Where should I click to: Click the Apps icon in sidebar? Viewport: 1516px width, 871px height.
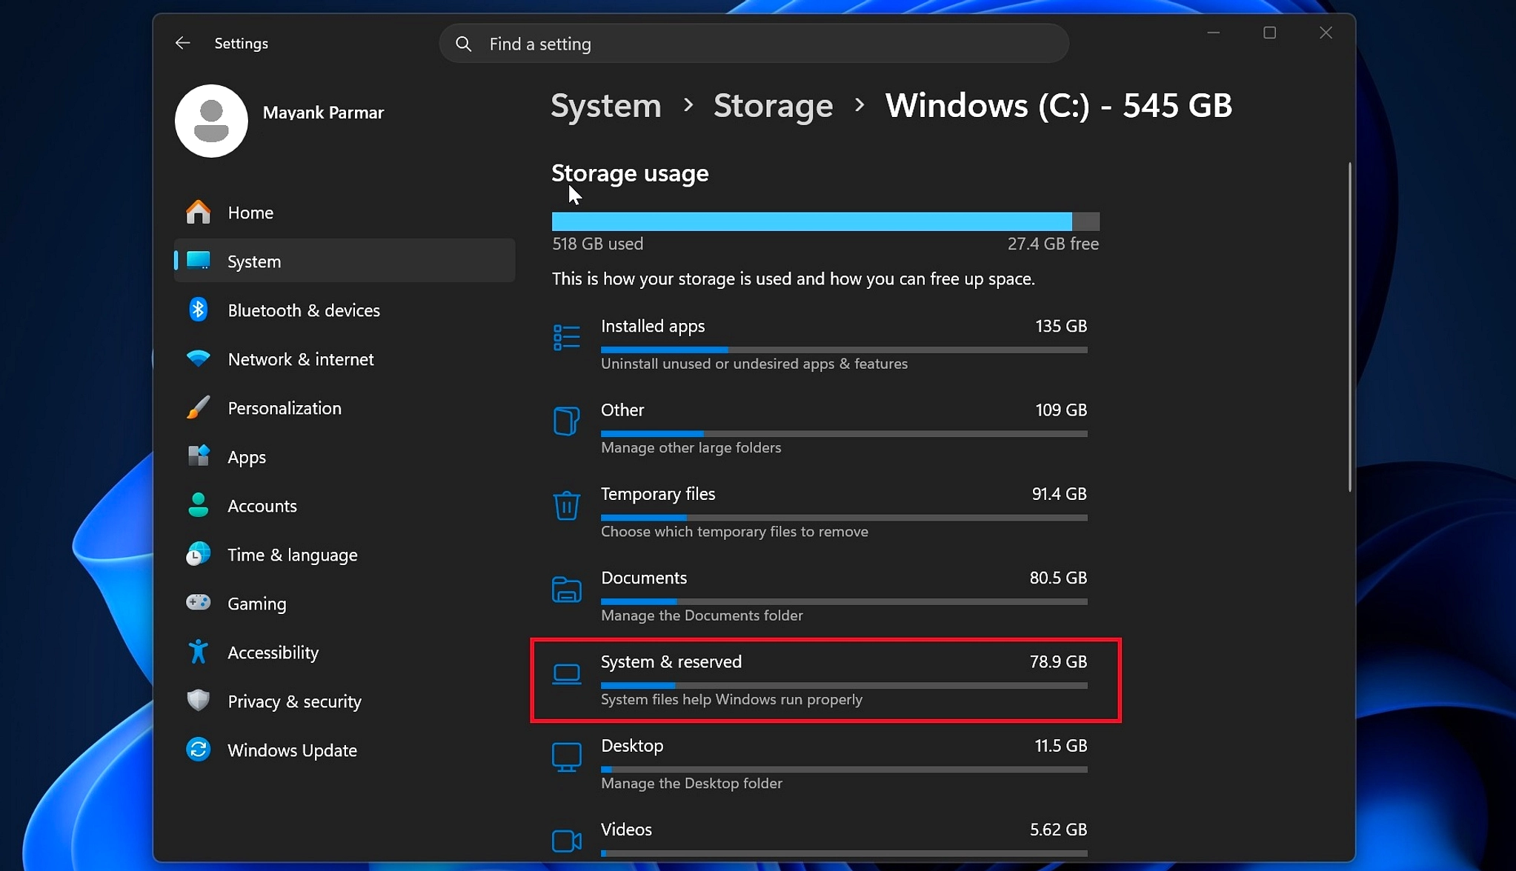click(198, 456)
